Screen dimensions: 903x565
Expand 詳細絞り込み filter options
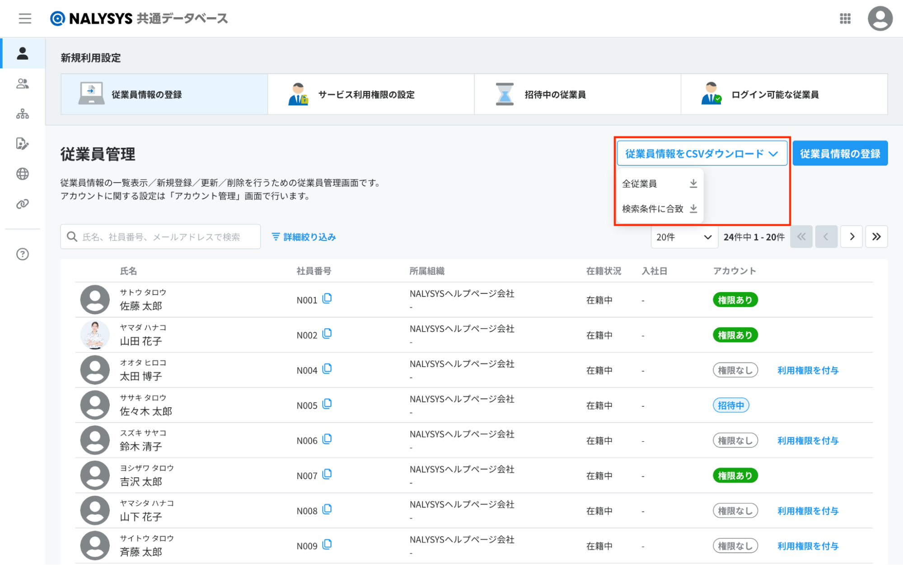[304, 237]
